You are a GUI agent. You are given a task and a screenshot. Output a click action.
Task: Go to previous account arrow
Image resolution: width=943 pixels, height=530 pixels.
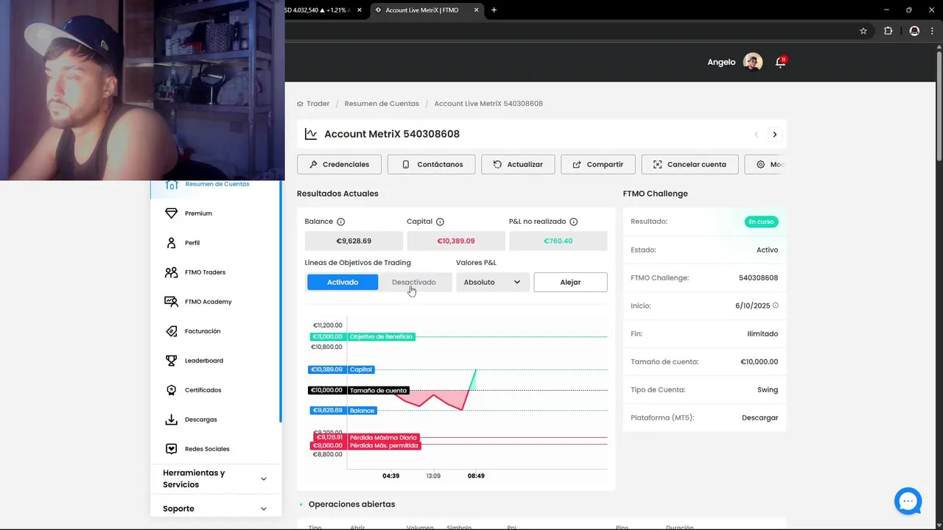756,135
